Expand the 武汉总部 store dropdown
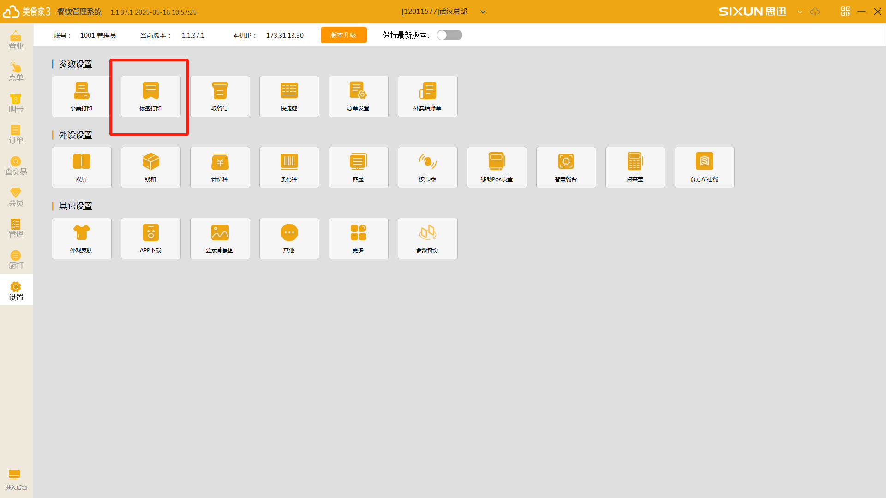886x498 pixels. coord(483,12)
